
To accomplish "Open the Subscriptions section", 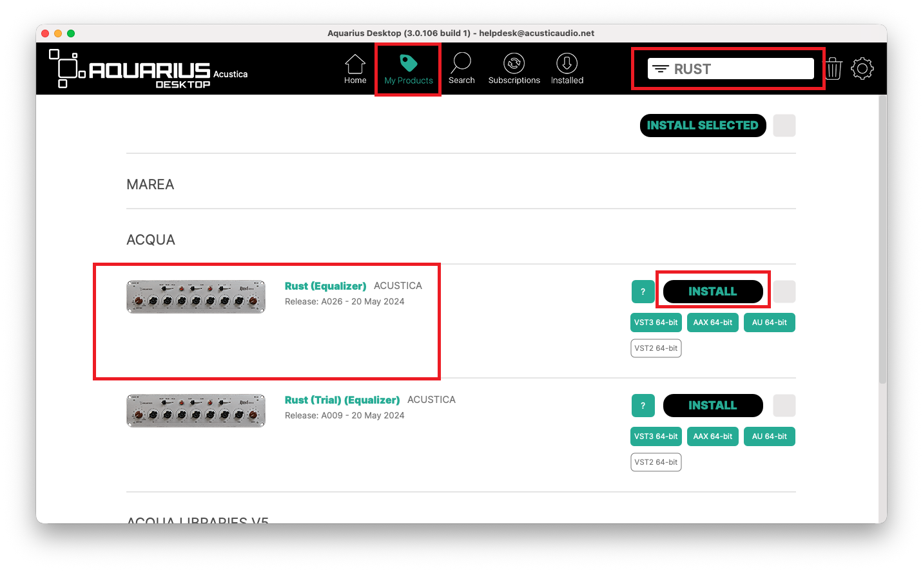I will click(514, 69).
